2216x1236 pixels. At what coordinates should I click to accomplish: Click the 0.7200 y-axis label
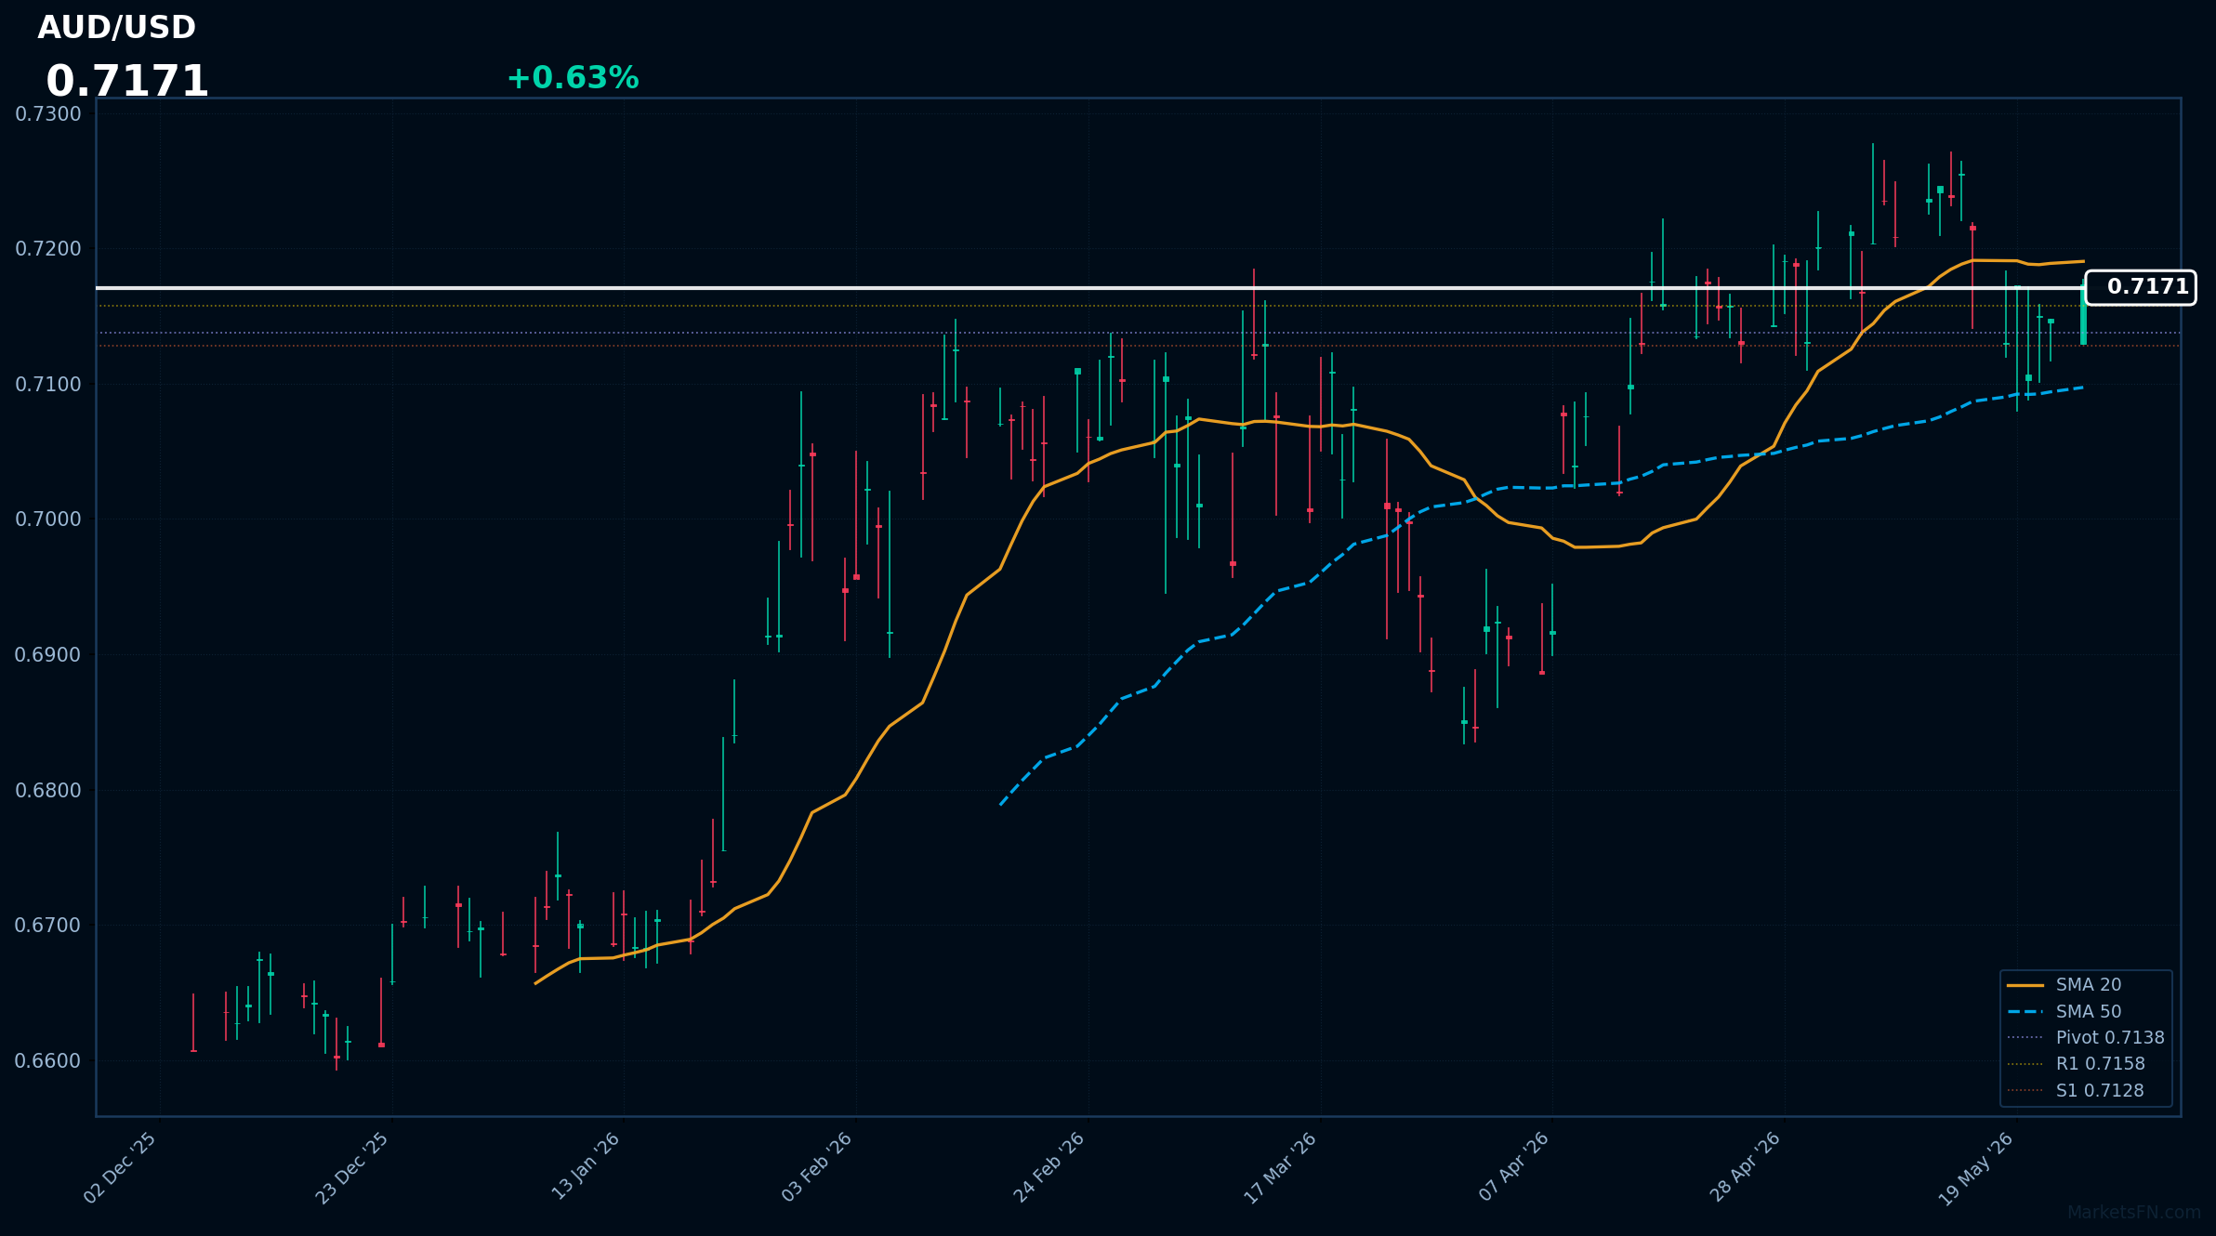point(48,249)
